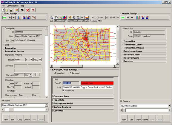The image size is (172, 125).
Task: Open the AGL height reference dropdown
Action: [x=40, y=60]
